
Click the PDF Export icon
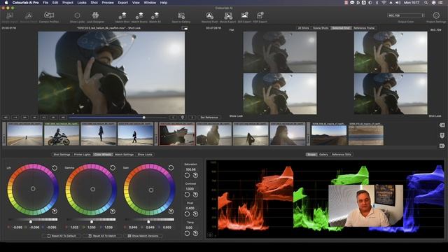point(260,15)
